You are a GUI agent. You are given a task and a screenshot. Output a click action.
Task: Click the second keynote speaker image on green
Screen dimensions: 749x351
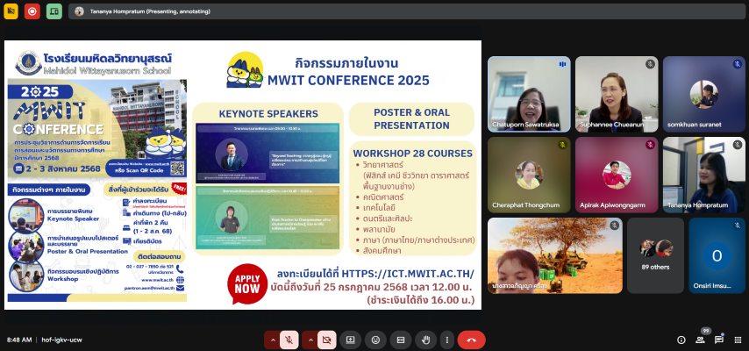(x=267, y=218)
